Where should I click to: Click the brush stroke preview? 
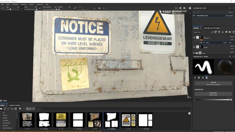pyautogui.click(x=203, y=67)
